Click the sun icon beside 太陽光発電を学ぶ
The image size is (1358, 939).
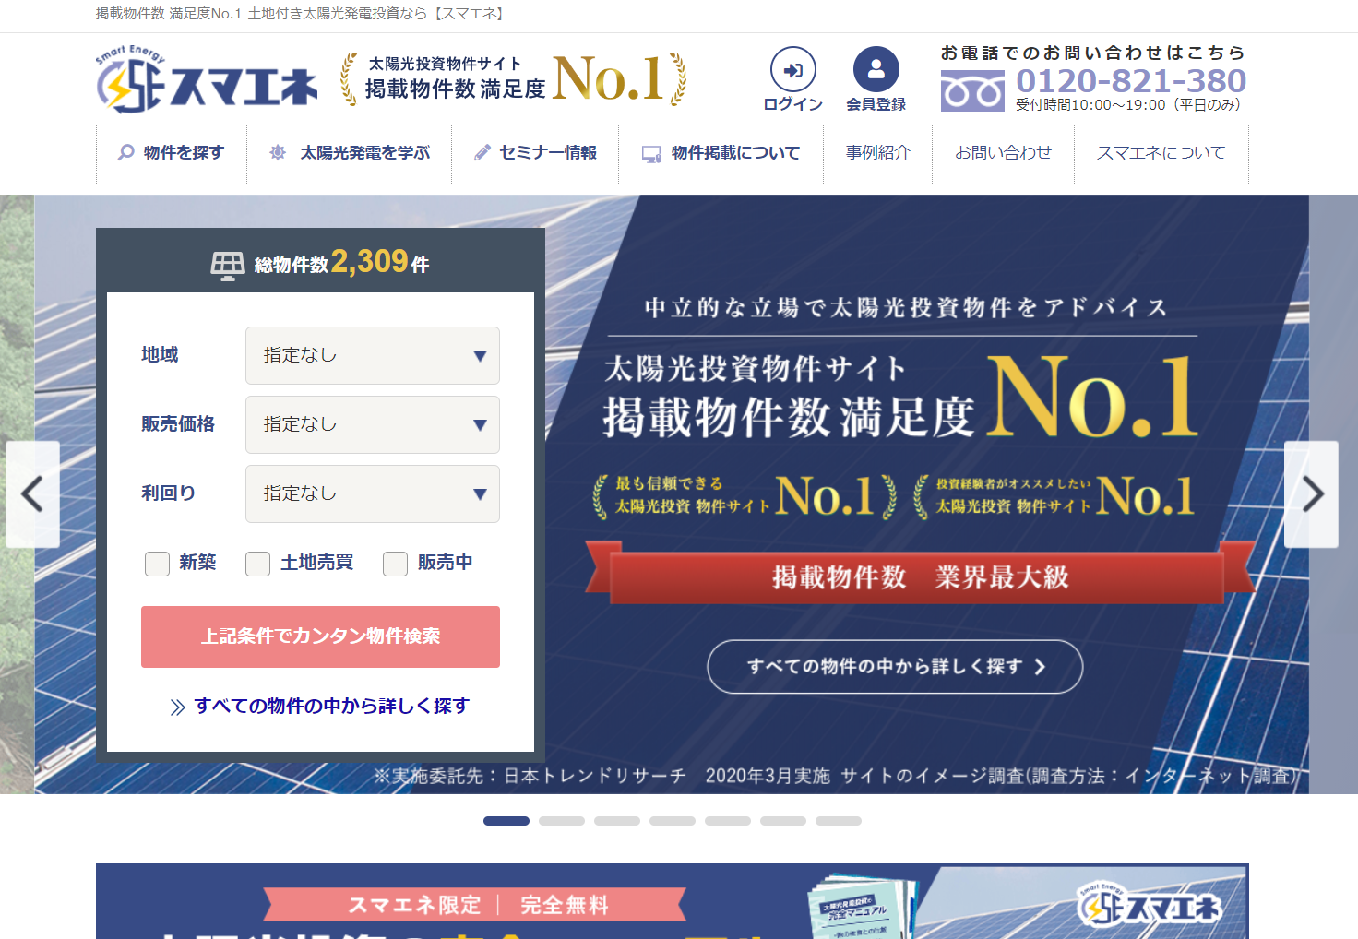click(x=278, y=153)
